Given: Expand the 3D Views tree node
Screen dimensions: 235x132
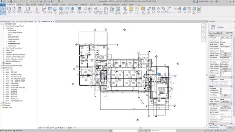Looking at the screenshot, I should pyautogui.click(x=4, y=52).
